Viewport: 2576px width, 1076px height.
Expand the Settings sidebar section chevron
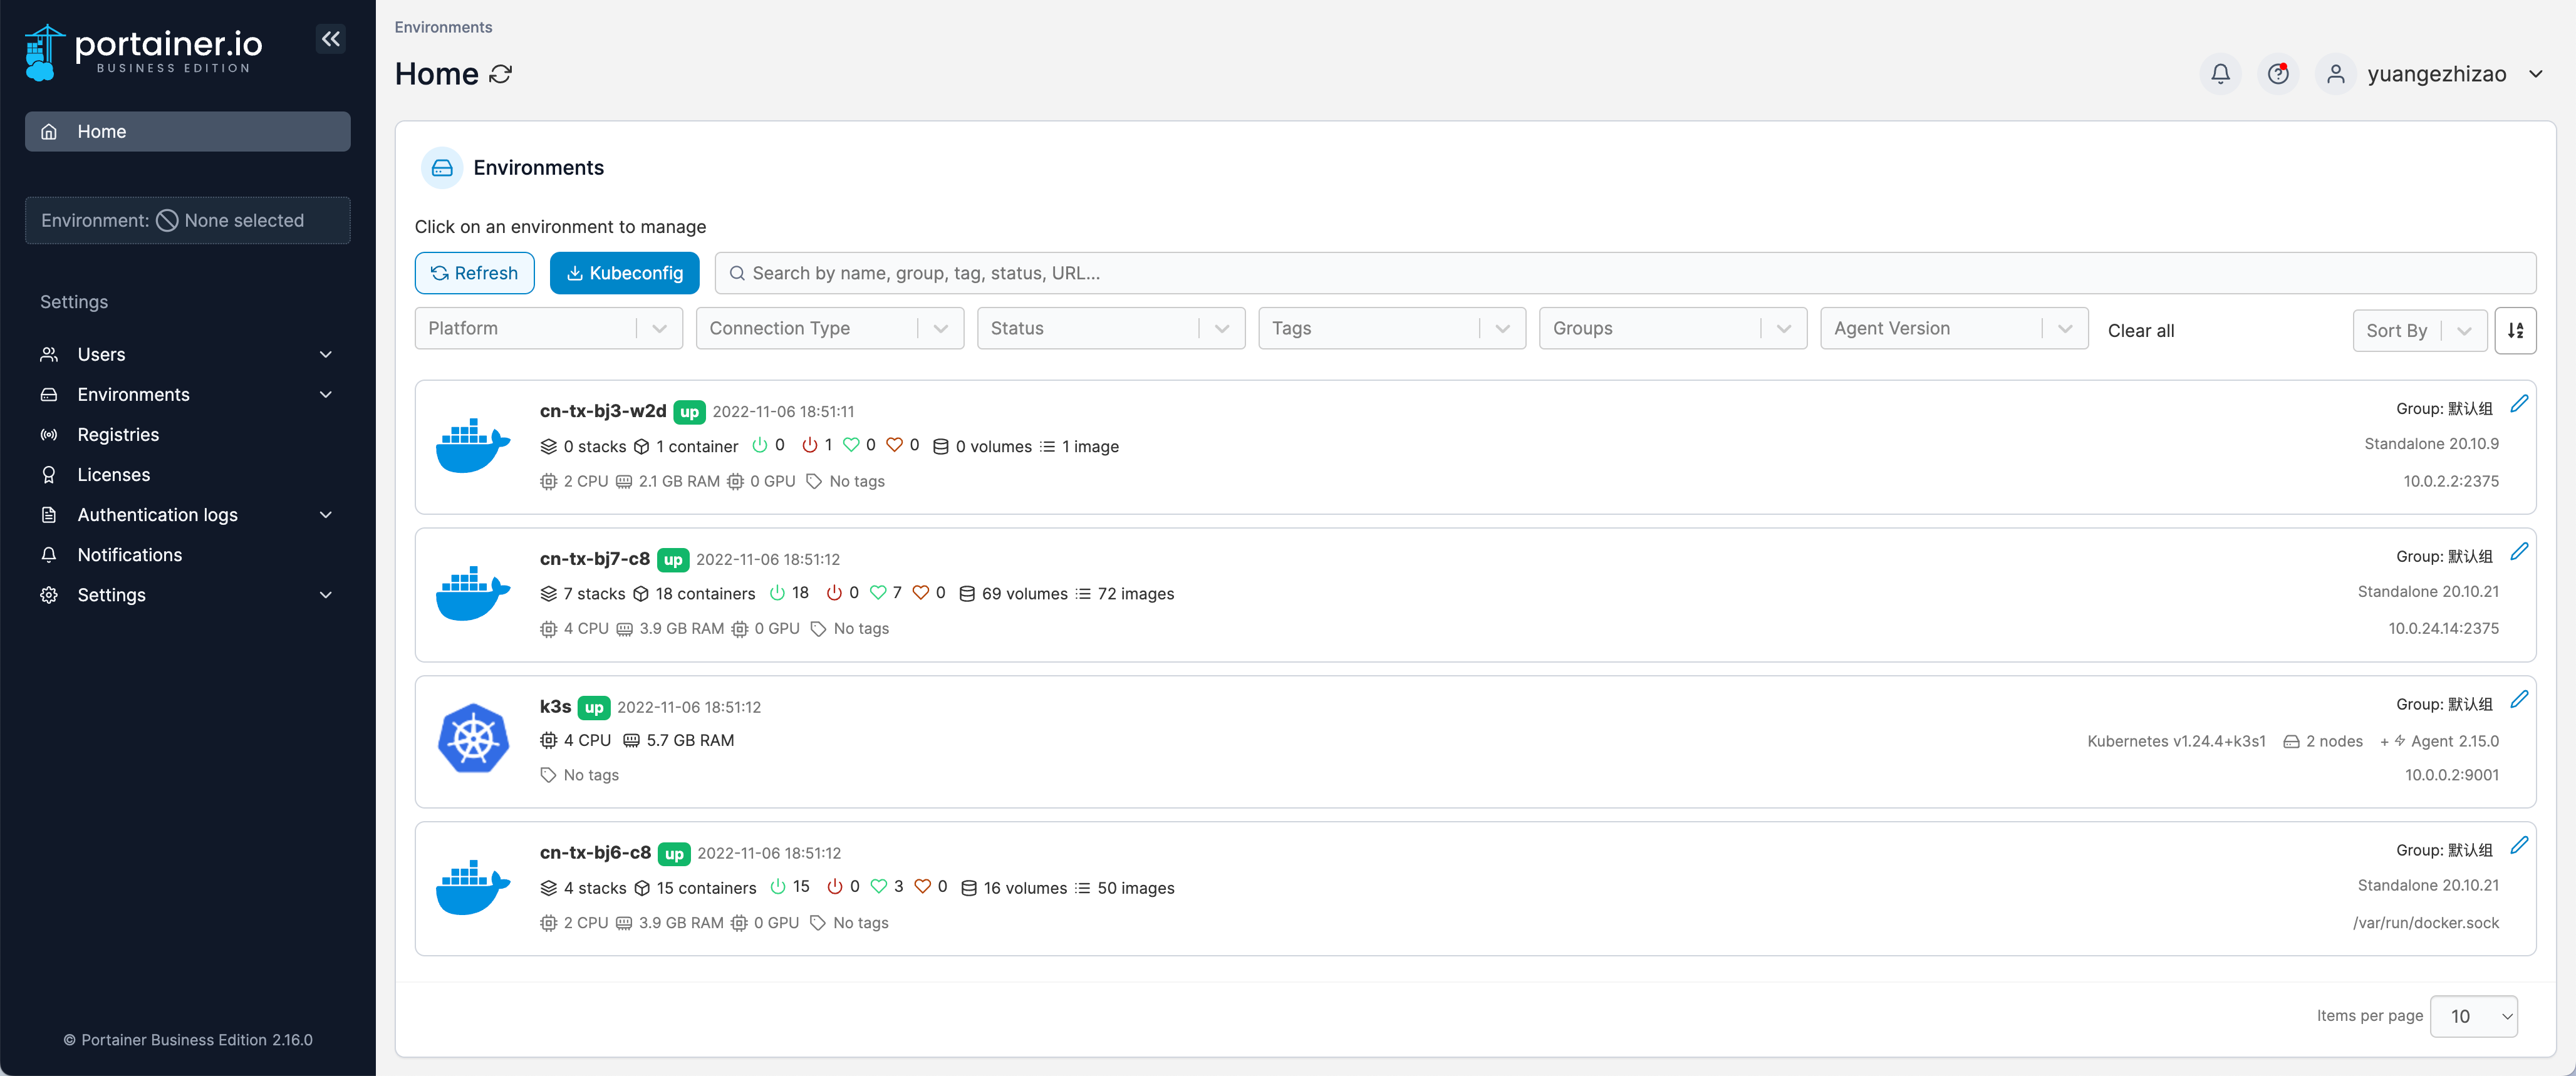325,595
